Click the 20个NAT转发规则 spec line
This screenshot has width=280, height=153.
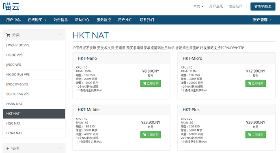point(192,138)
